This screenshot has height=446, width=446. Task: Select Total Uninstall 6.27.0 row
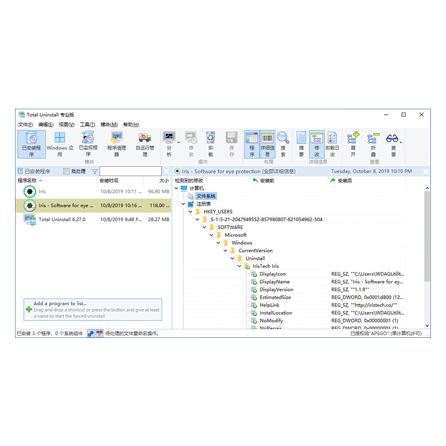[94, 219]
